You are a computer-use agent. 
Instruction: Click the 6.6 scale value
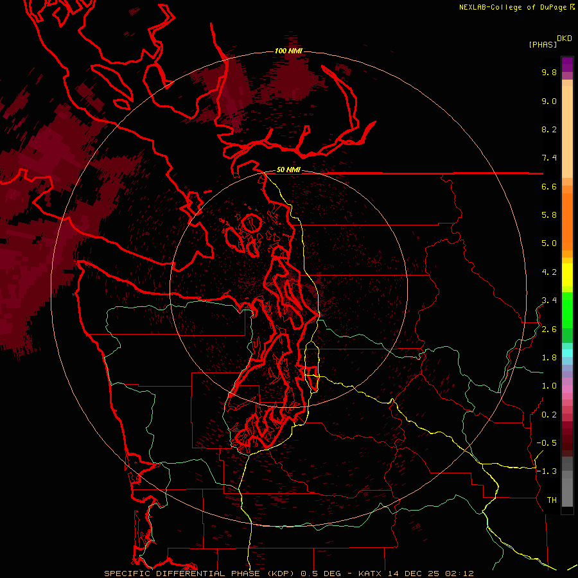pos(549,186)
